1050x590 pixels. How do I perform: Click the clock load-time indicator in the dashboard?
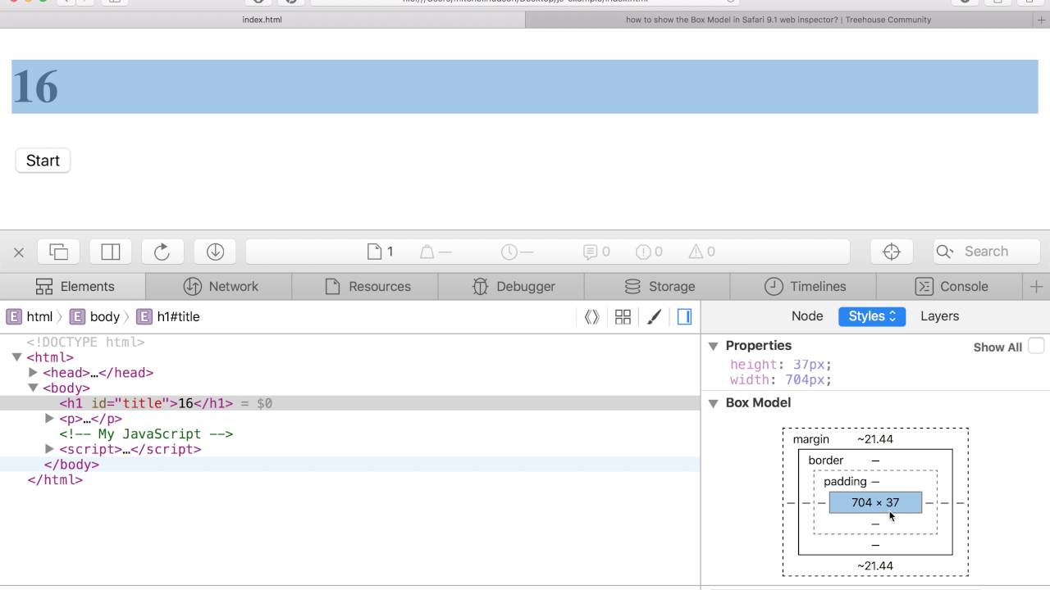[x=509, y=252]
